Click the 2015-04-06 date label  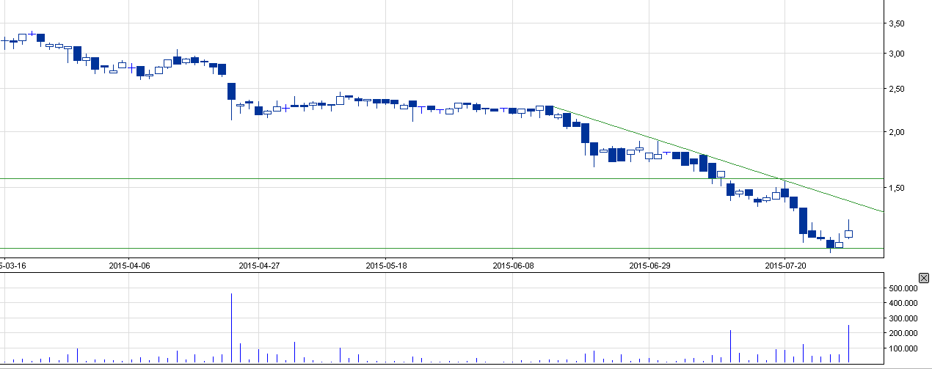pos(129,266)
